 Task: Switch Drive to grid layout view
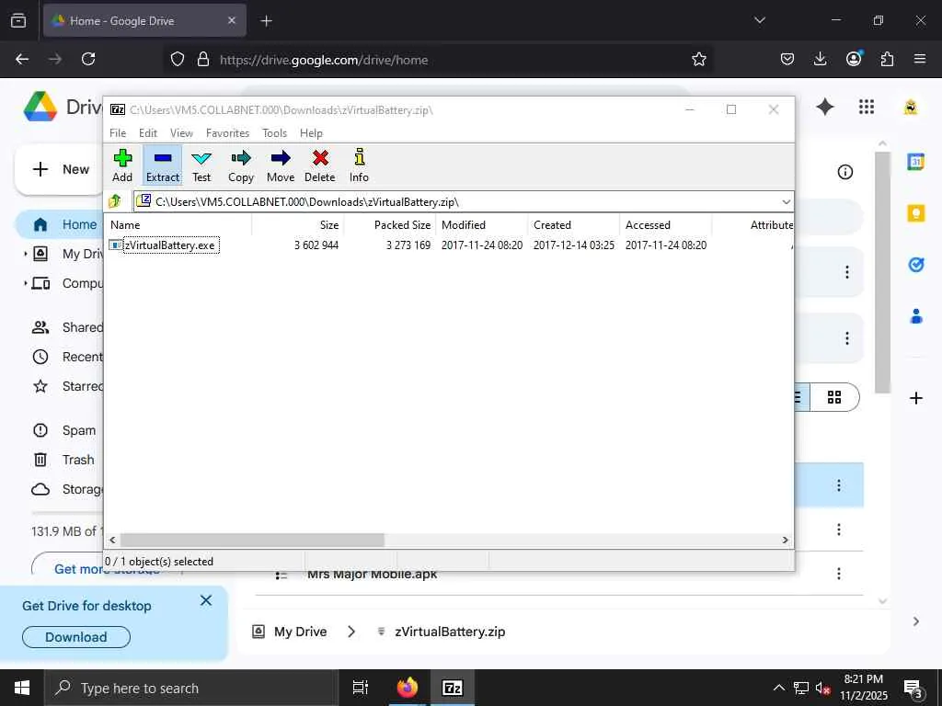click(x=834, y=397)
